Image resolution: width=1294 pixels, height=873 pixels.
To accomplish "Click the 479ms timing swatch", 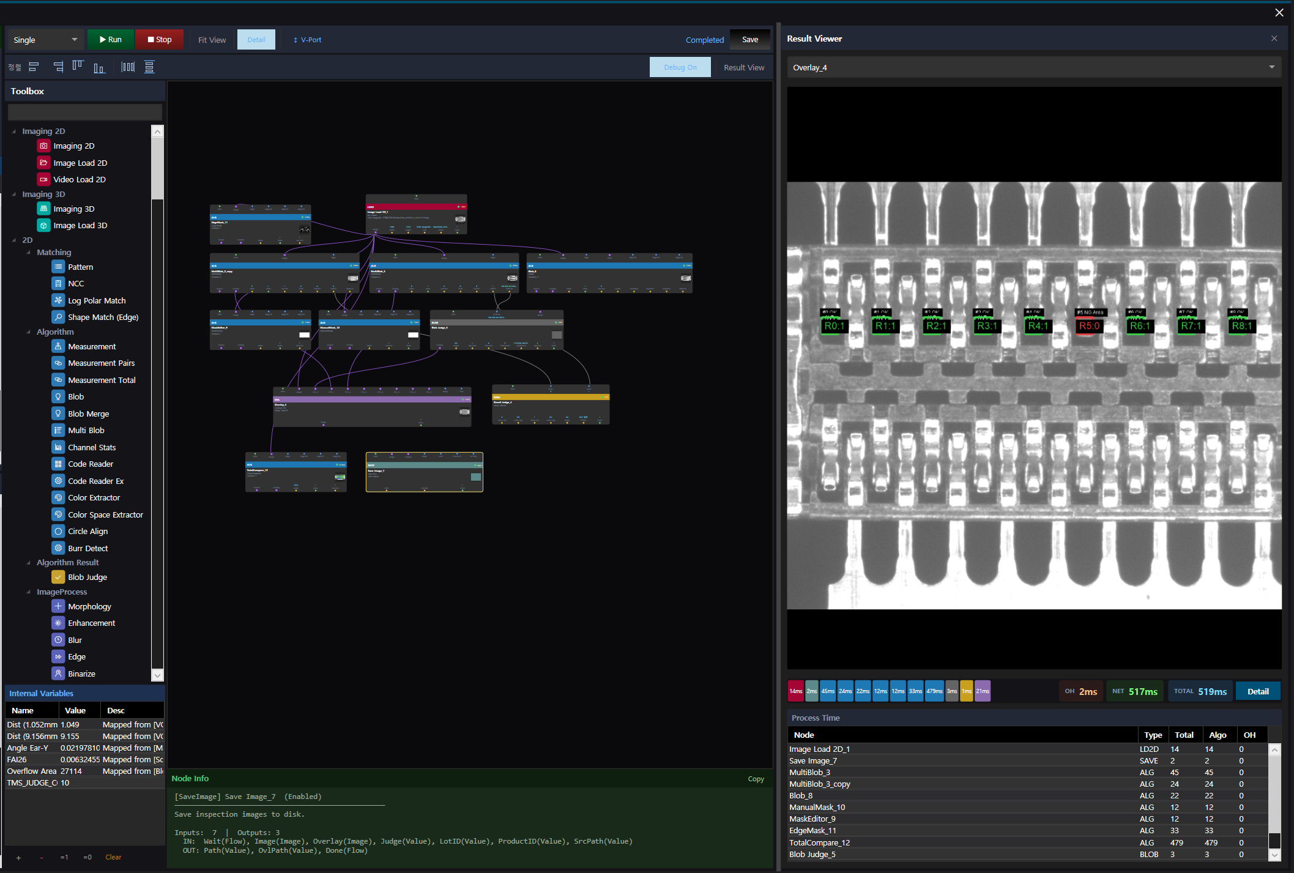I will tap(934, 691).
